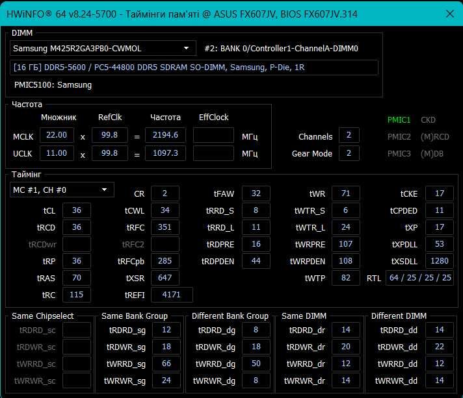Click the tXSR value 647
Viewport: 463px width, 398px height.
pos(165,278)
